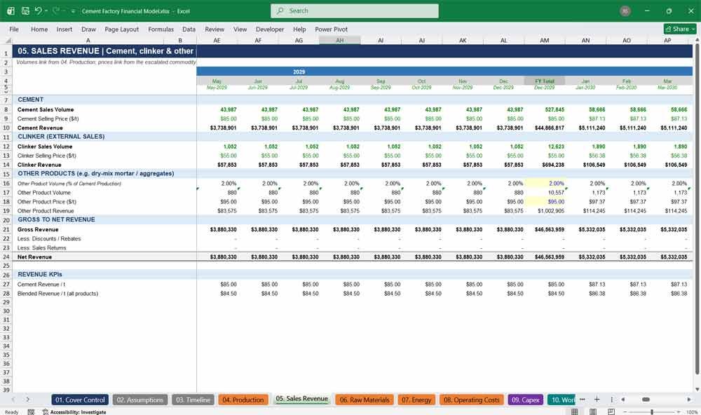Go to the 02. Assumptions sheet
This screenshot has height=415, width=701.
[x=140, y=400]
